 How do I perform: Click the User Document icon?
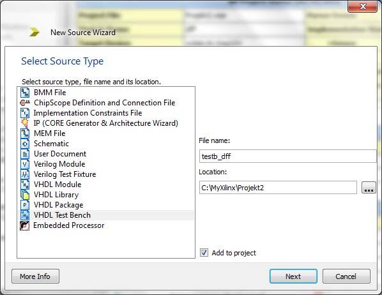25,154
